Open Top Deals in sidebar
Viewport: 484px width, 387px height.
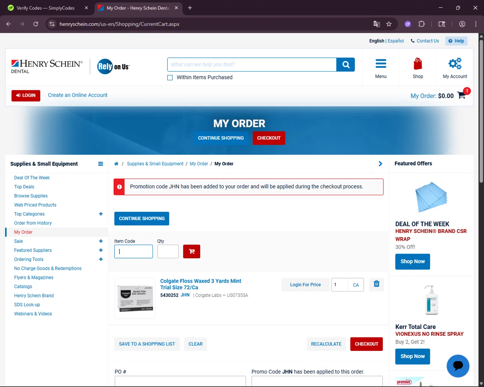[24, 187]
